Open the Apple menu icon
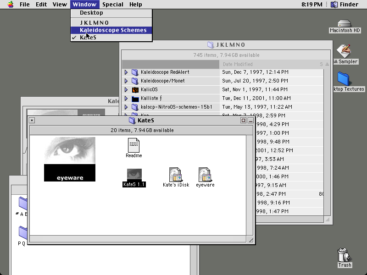The image size is (367, 275). (x=11, y=5)
